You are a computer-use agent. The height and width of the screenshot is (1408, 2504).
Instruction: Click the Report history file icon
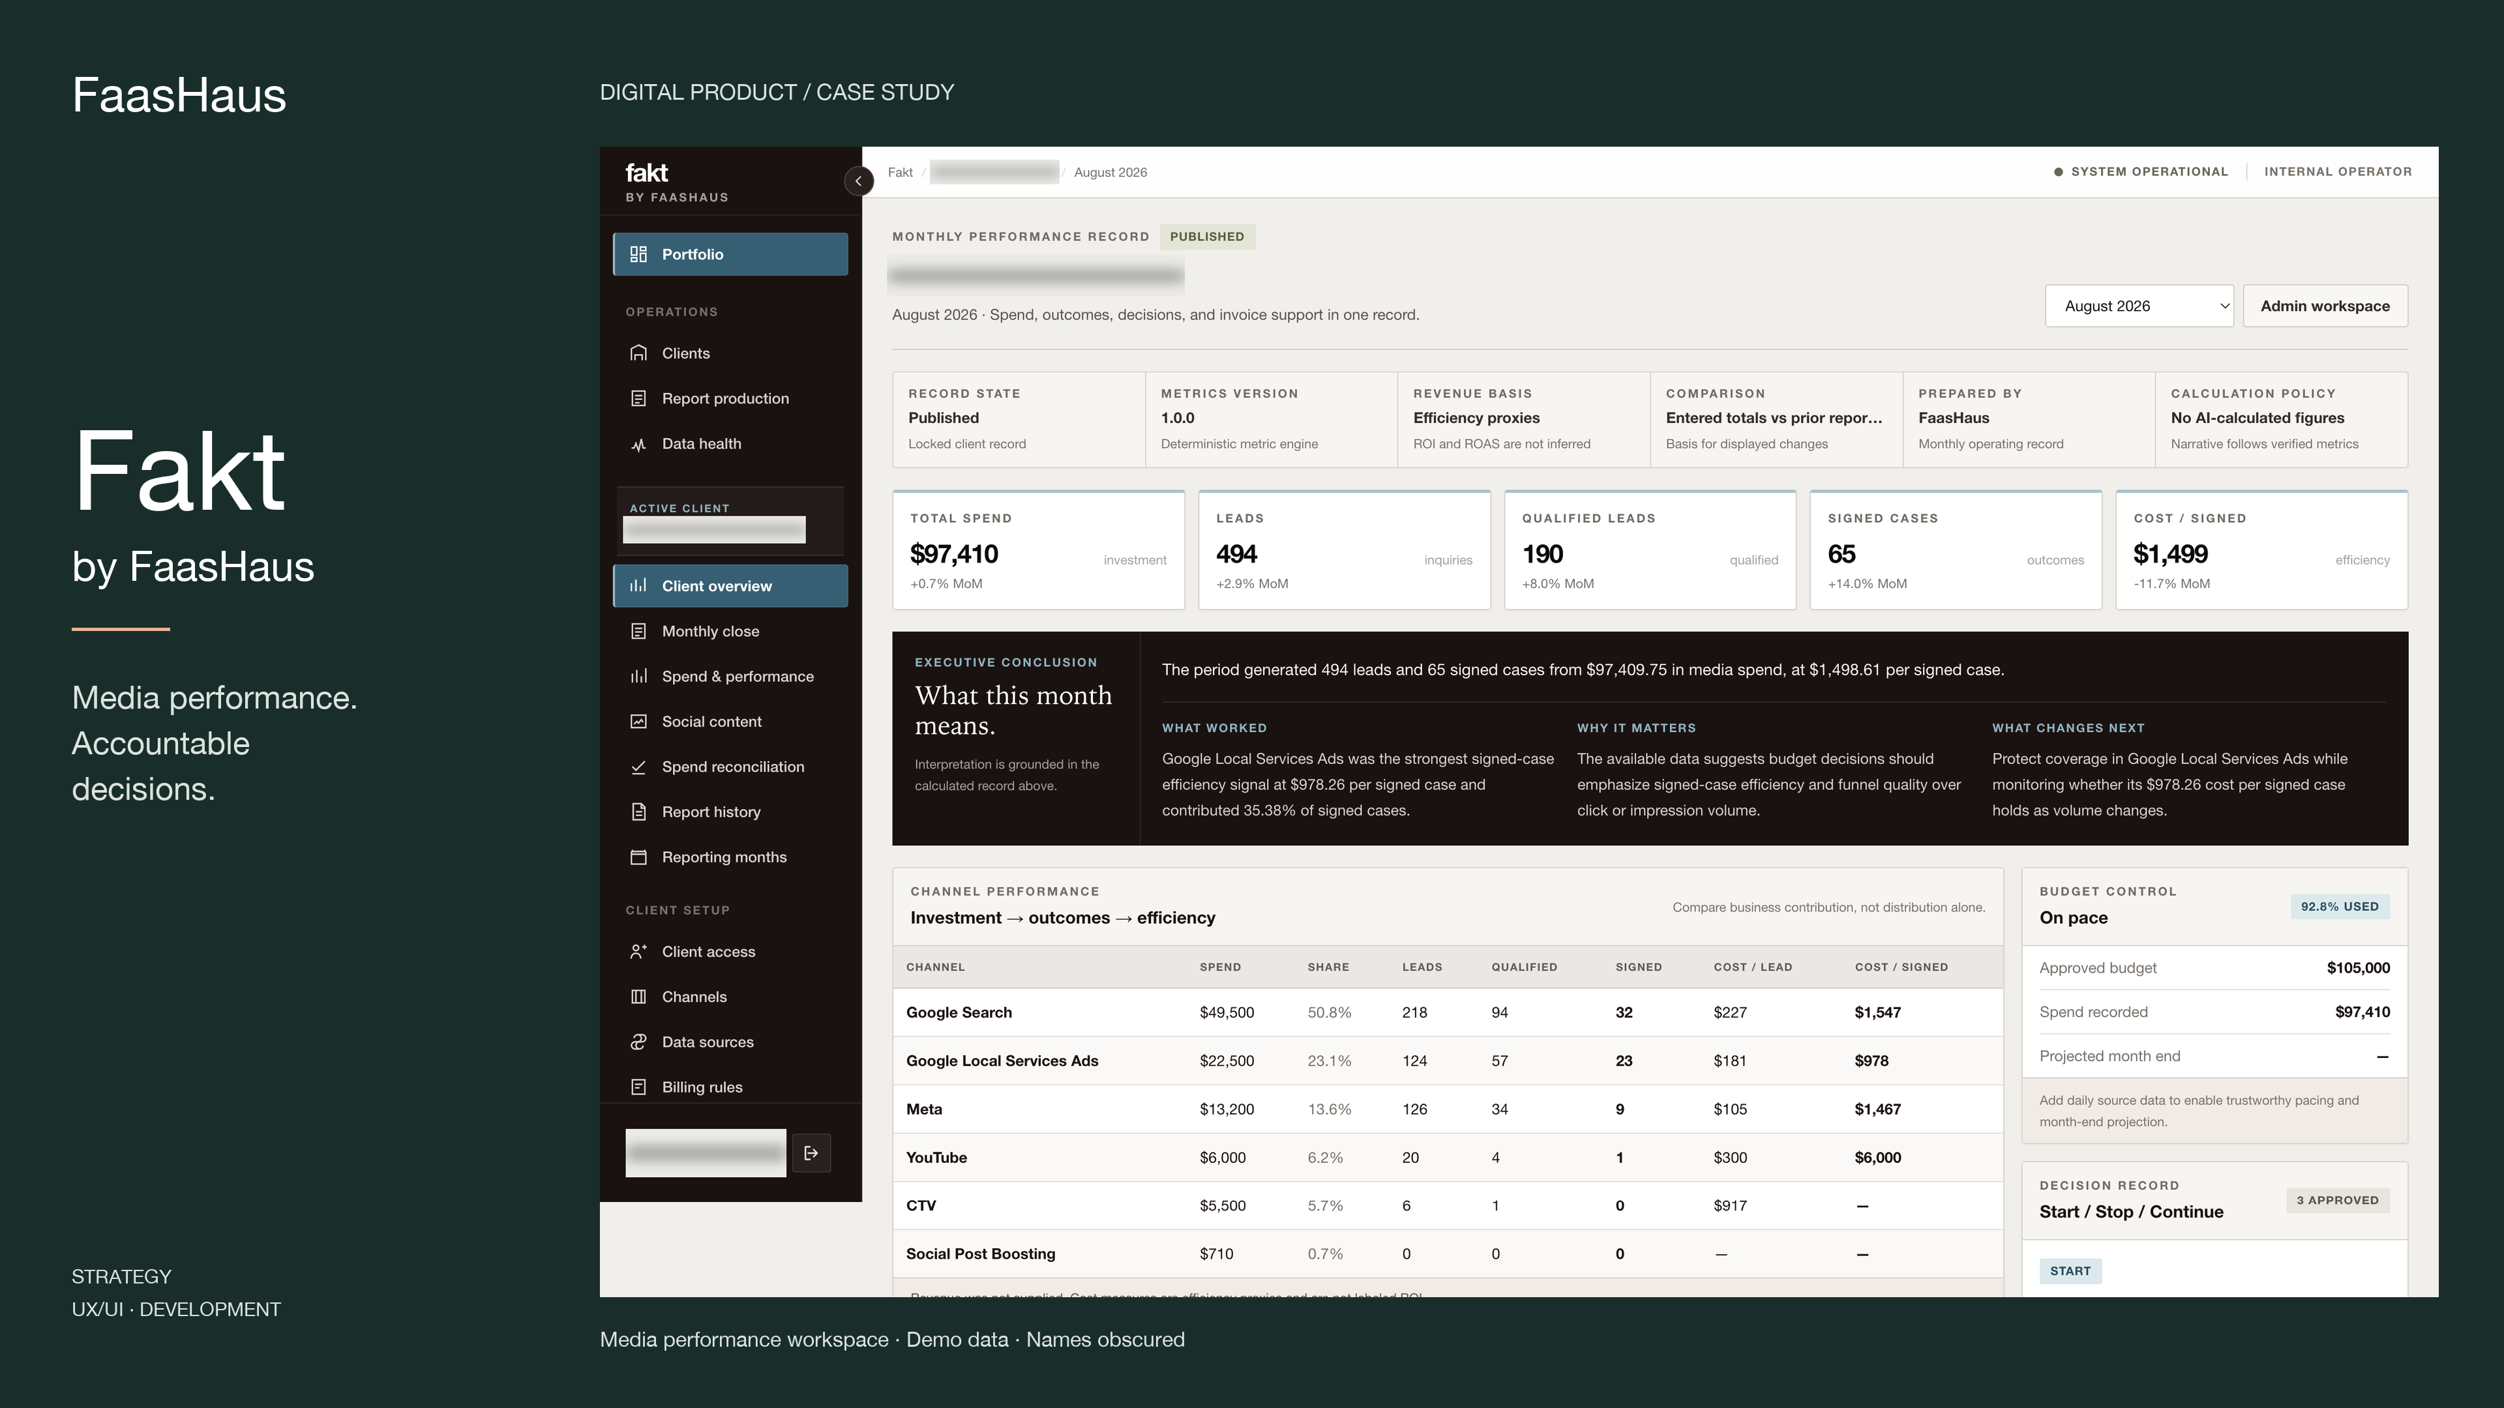(638, 812)
